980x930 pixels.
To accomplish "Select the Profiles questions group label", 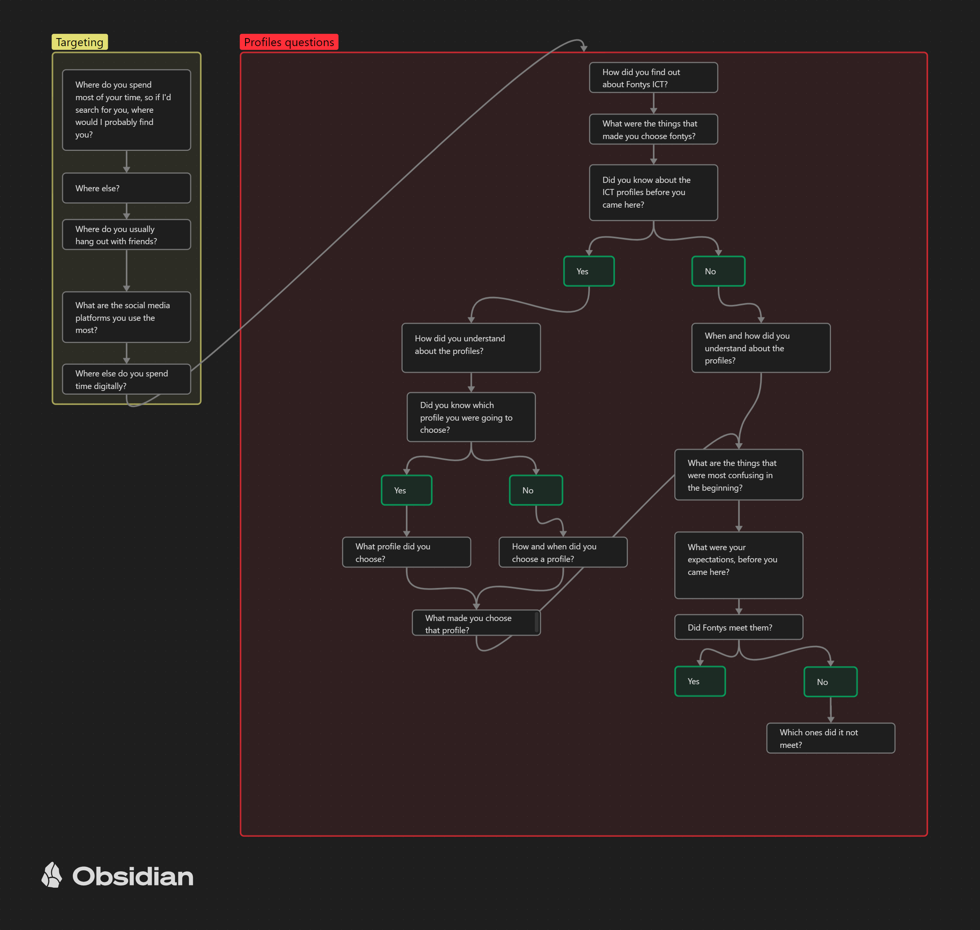I will (x=289, y=42).
